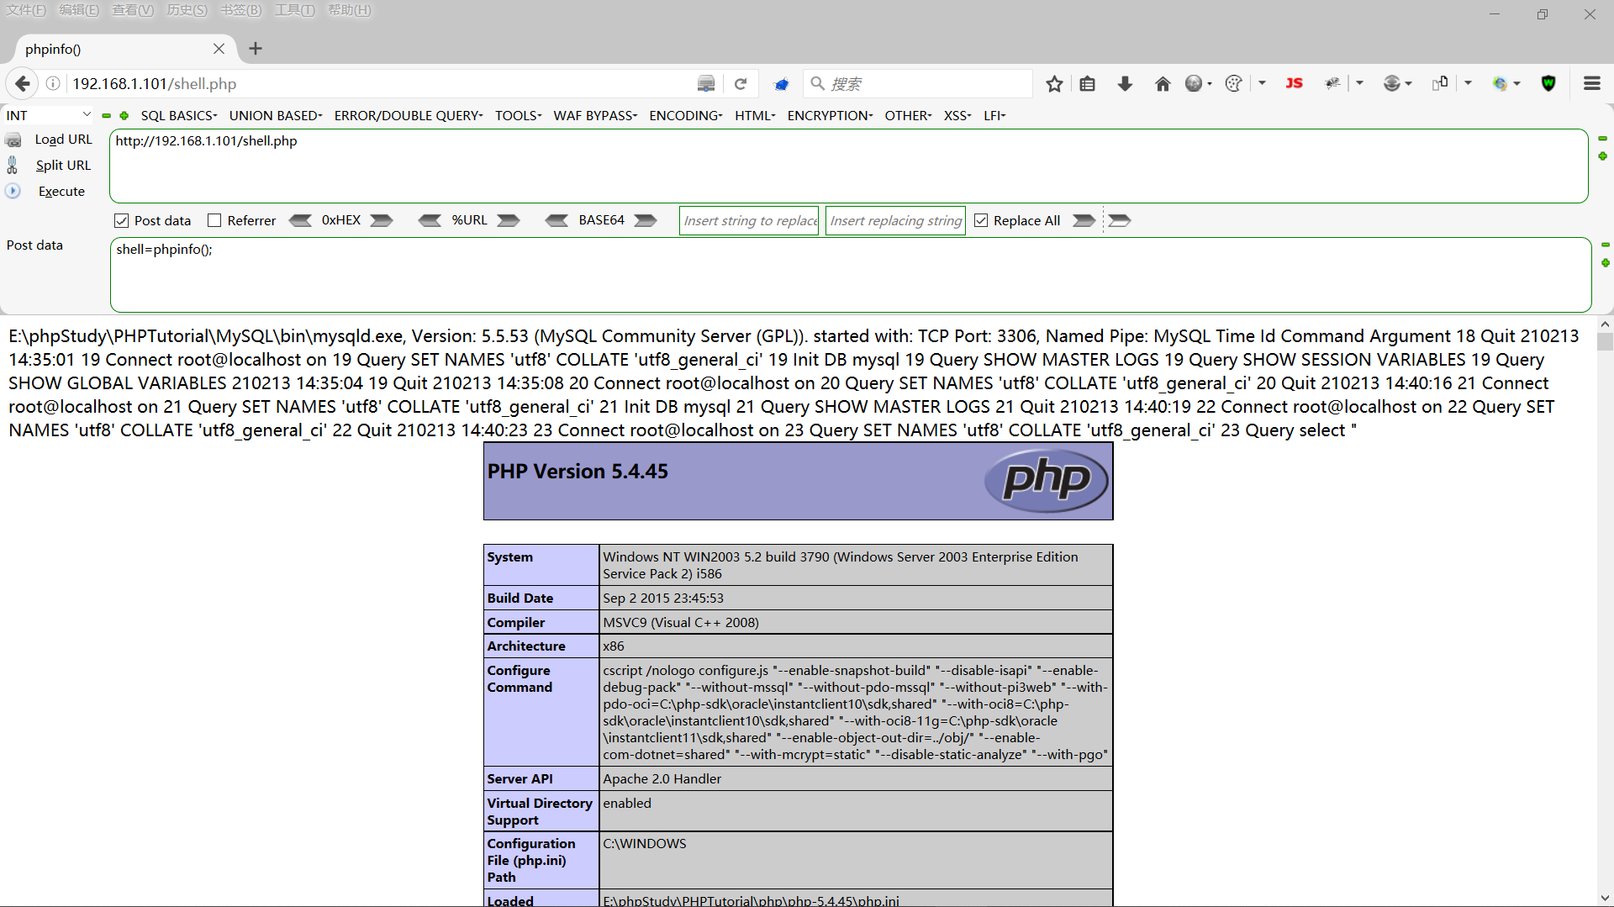
Task: Enable the Referrer checkbox
Action: coord(215,220)
